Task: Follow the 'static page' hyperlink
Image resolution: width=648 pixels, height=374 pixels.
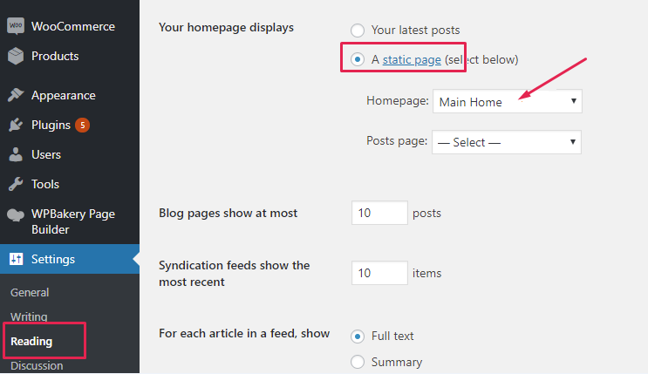Action: point(412,59)
